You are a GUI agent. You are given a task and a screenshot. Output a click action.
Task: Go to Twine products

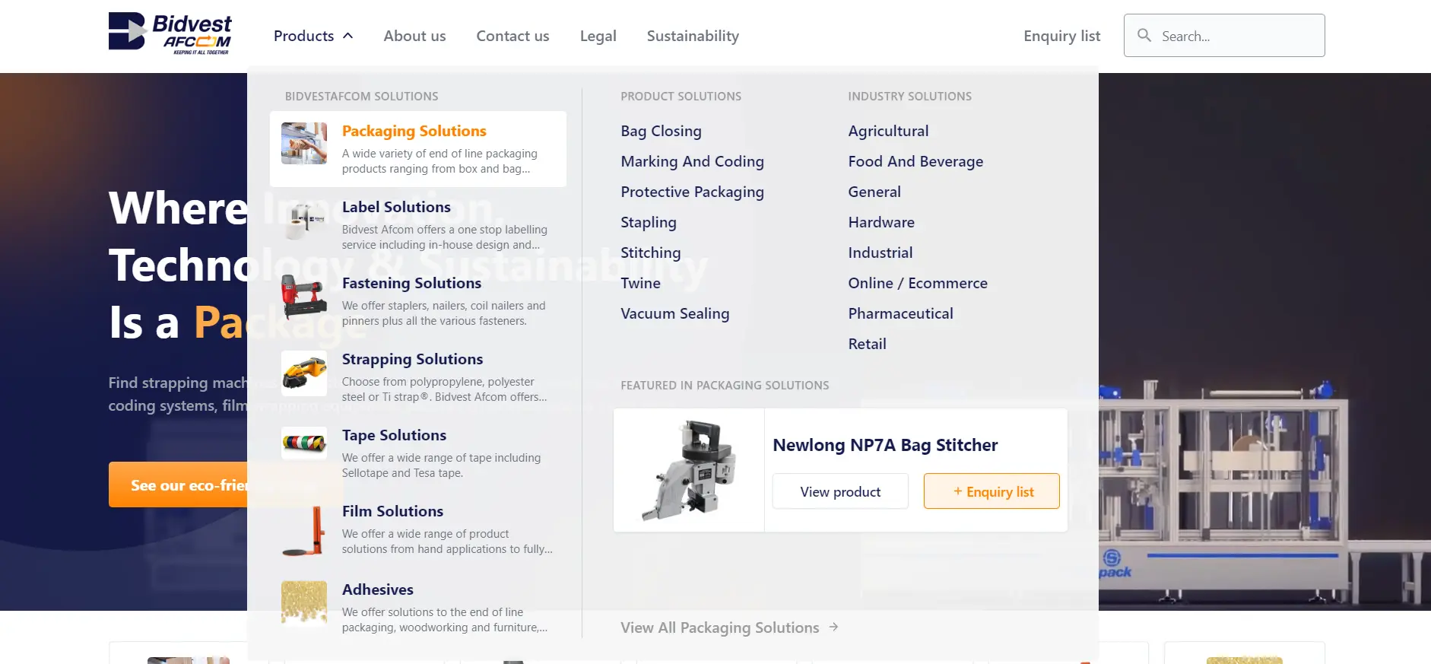pos(640,283)
